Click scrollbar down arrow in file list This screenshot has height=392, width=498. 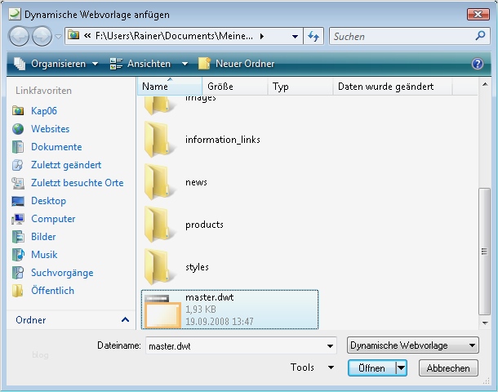(x=485, y=323)
